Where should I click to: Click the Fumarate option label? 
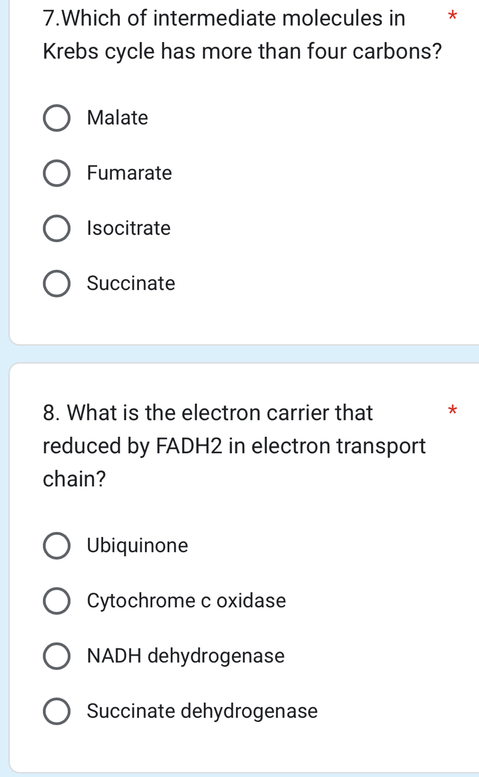pyautogui.click(x=129, y=173)
